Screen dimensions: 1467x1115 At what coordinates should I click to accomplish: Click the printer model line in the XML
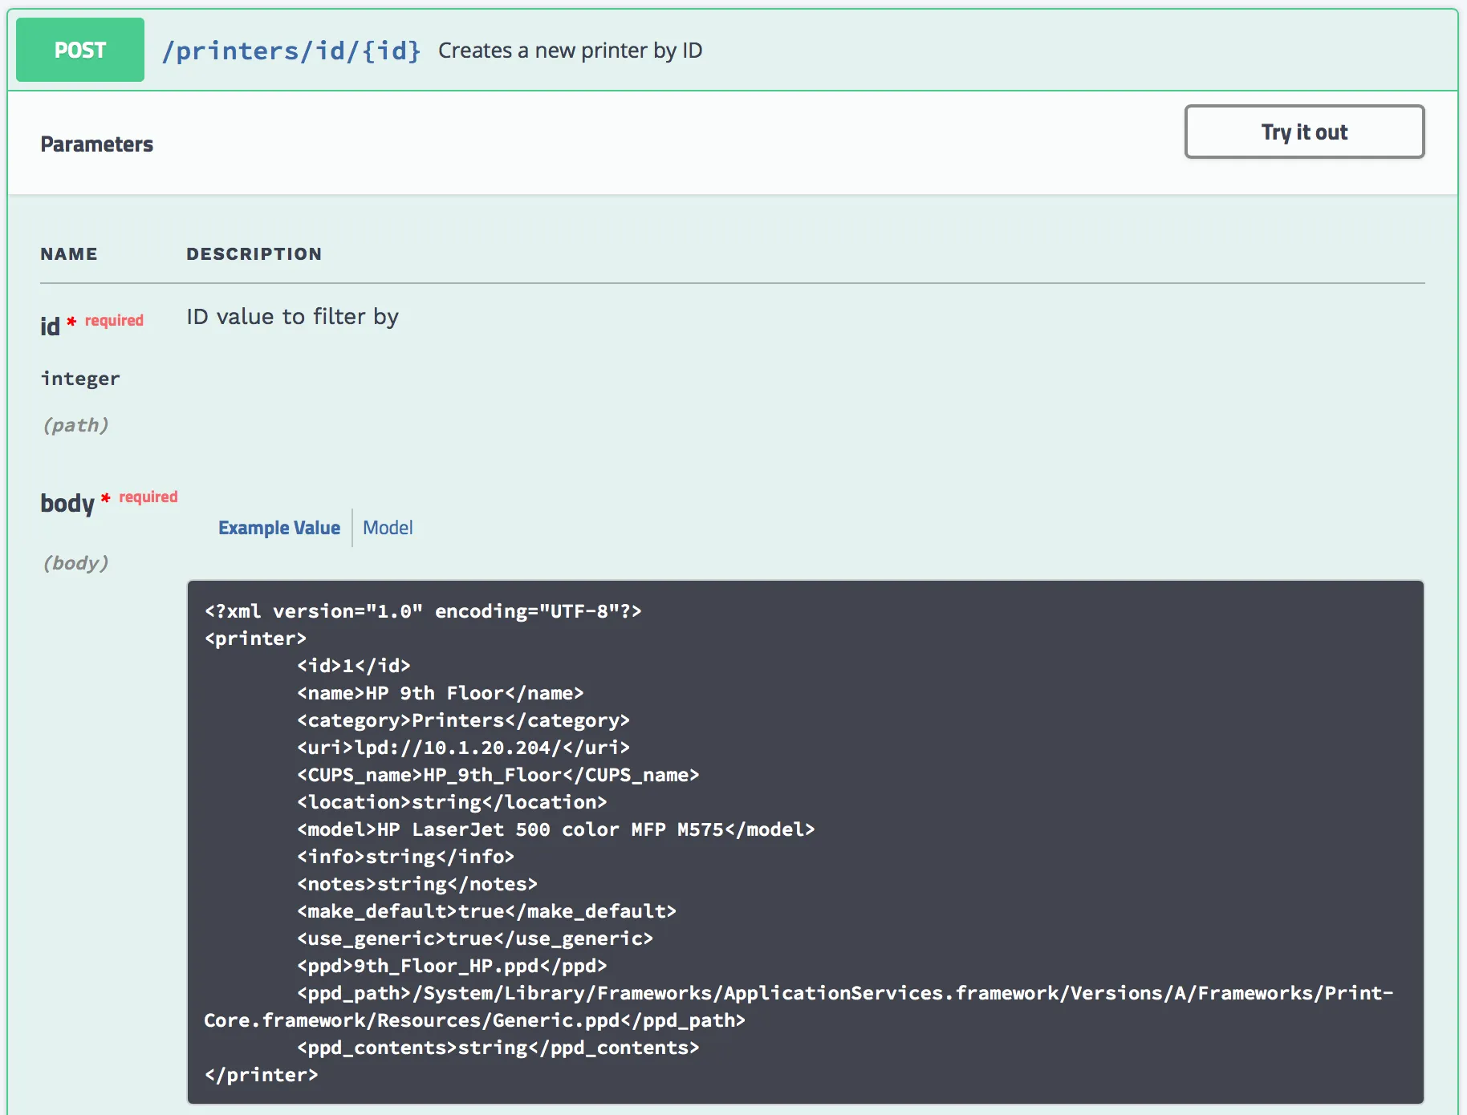tap(554, 829)
